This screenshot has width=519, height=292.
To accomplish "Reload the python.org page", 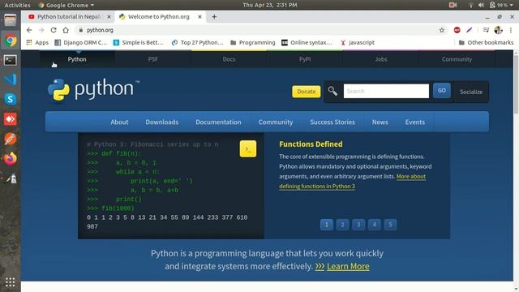I will (x=54, y=30).
